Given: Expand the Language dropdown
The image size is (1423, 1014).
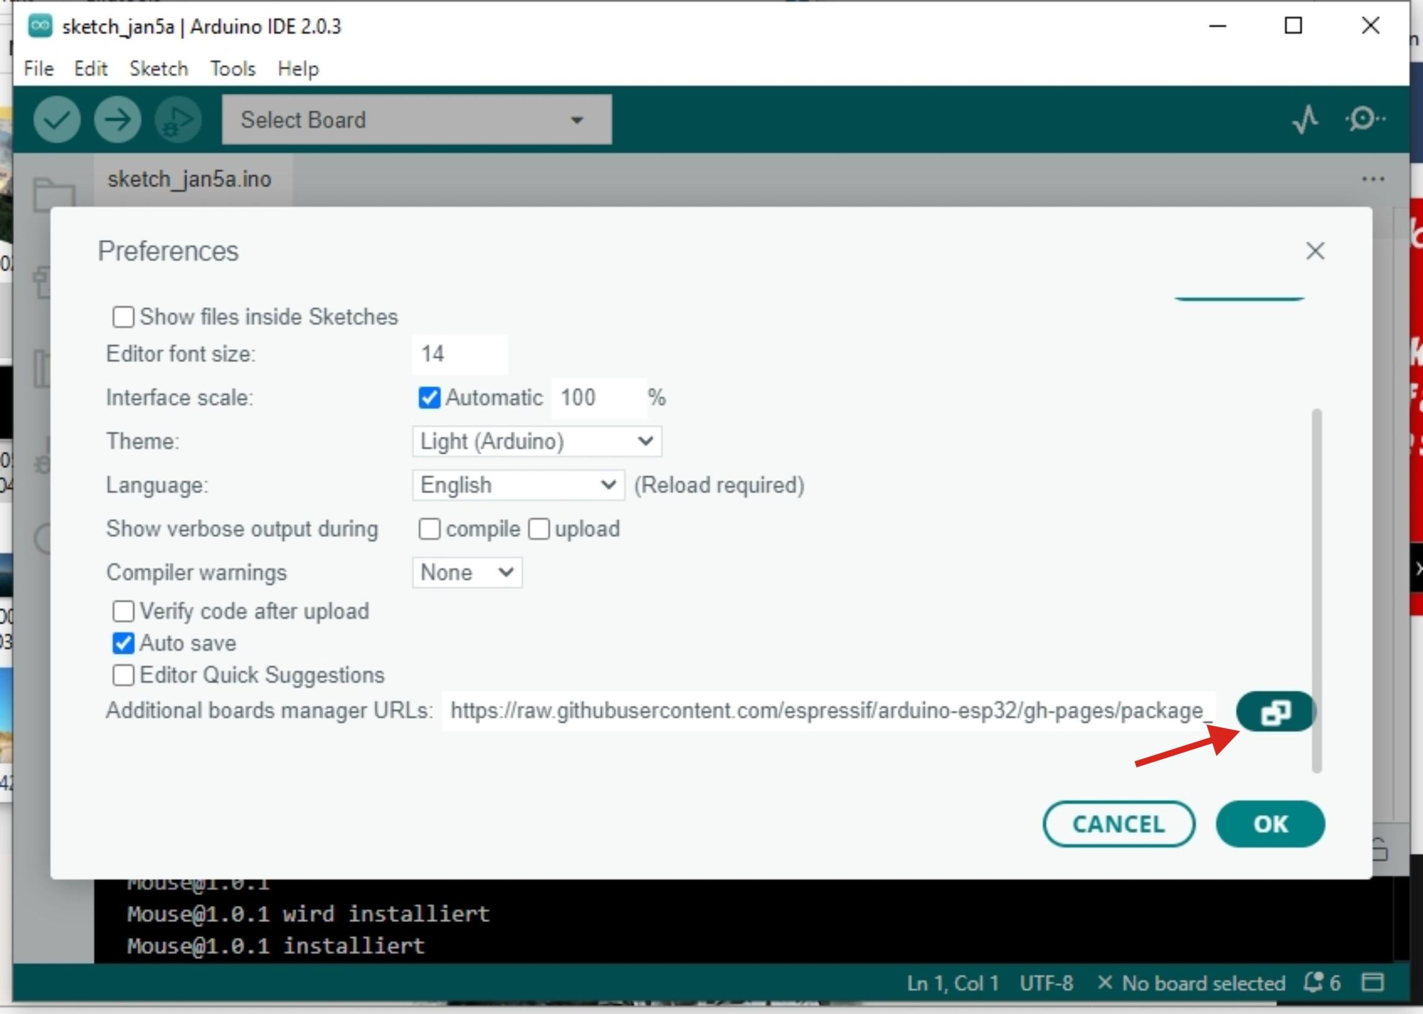Looking at the screenshot, I should (x=518, y=485).
